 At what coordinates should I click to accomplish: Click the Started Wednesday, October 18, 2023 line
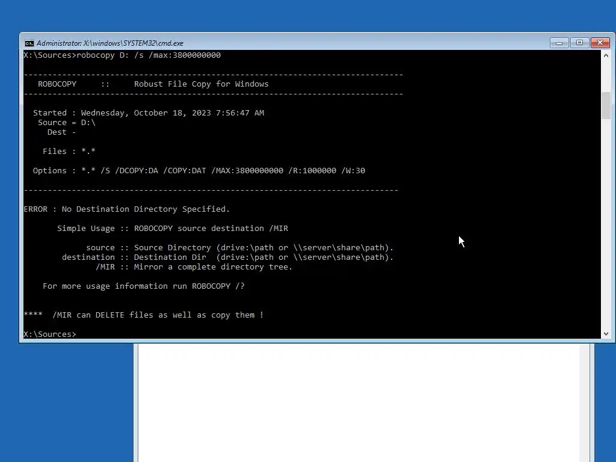pos(149,113)
